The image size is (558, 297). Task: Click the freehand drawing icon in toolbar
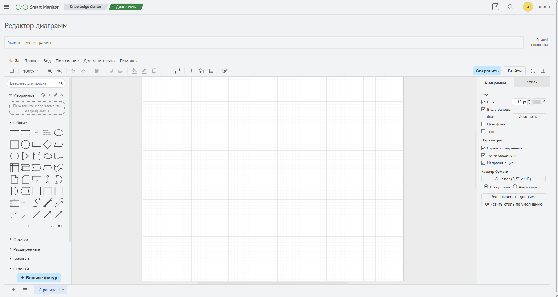pos(225,71)
